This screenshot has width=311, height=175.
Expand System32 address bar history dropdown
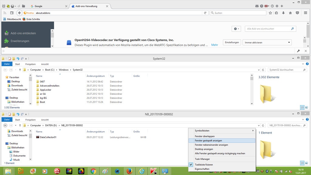point(259,70)
